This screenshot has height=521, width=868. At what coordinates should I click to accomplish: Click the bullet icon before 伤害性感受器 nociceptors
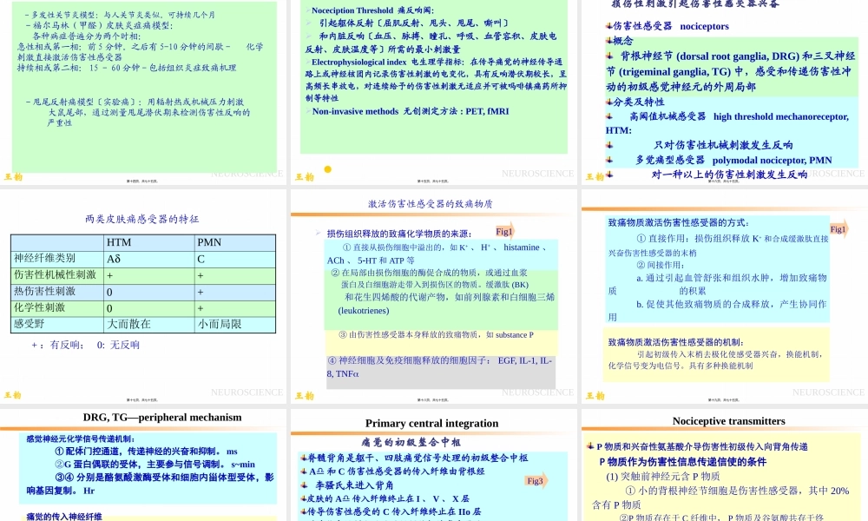(608, 26)
